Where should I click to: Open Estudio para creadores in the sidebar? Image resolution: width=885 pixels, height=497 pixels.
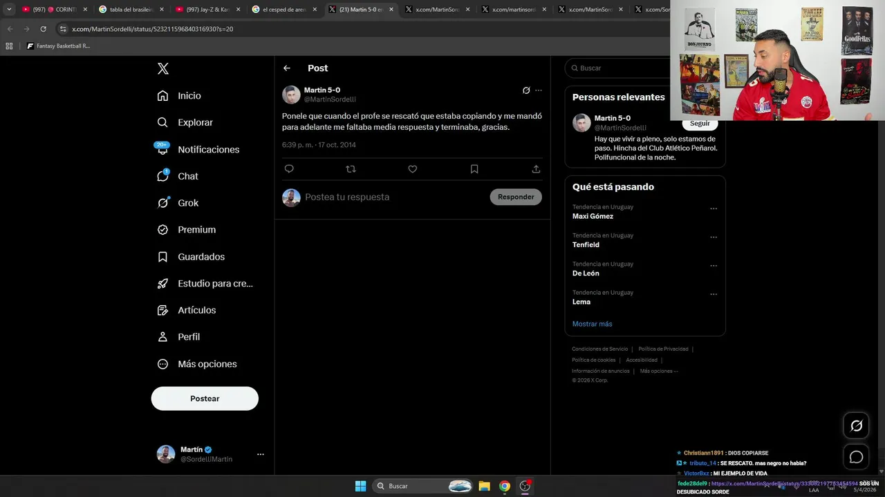pyautogui.click(x=205, y=283)
